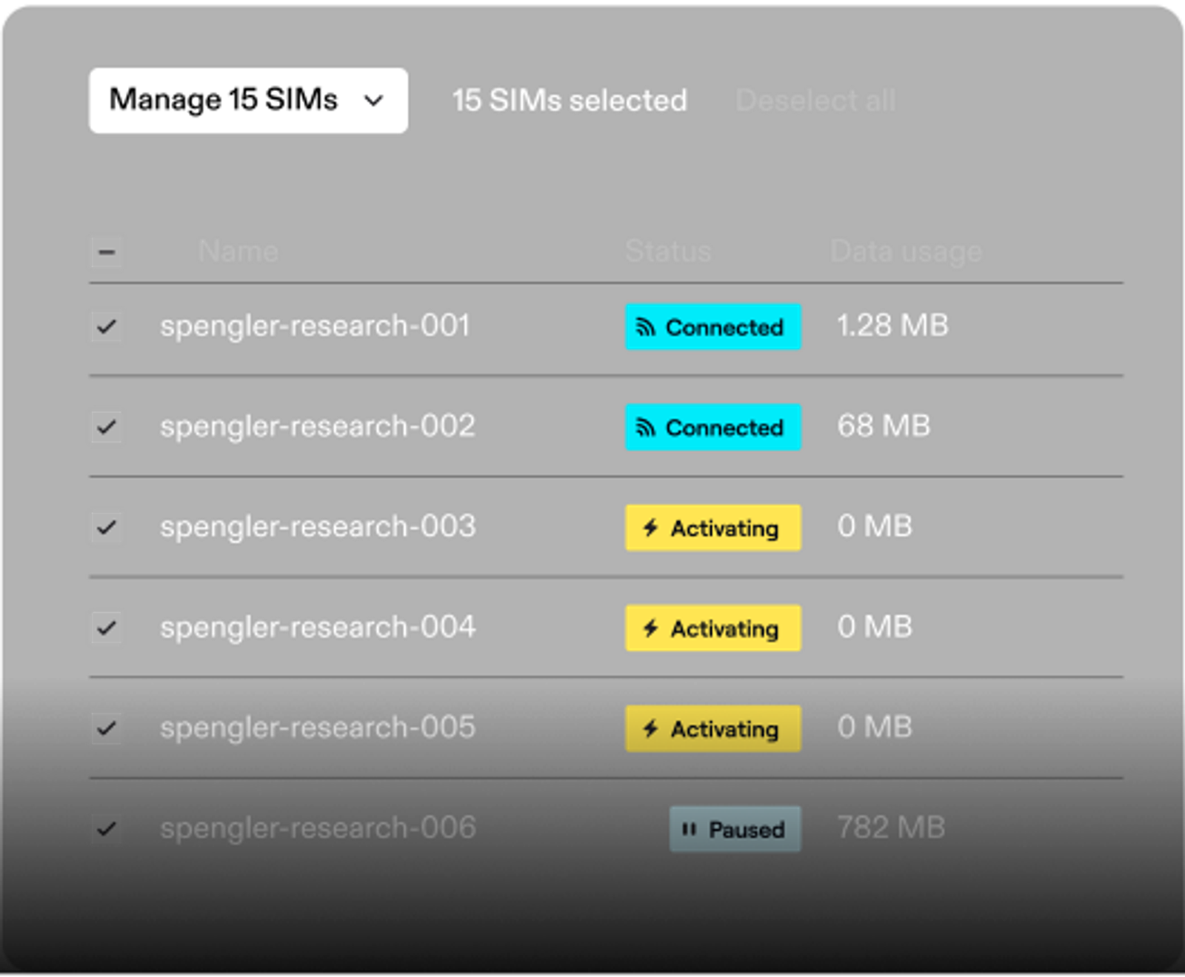Viewport: 1185px width, 977px height.
Task: Uncheck the spengler-research-001 checkbox
Action: (x=107, y=326)
